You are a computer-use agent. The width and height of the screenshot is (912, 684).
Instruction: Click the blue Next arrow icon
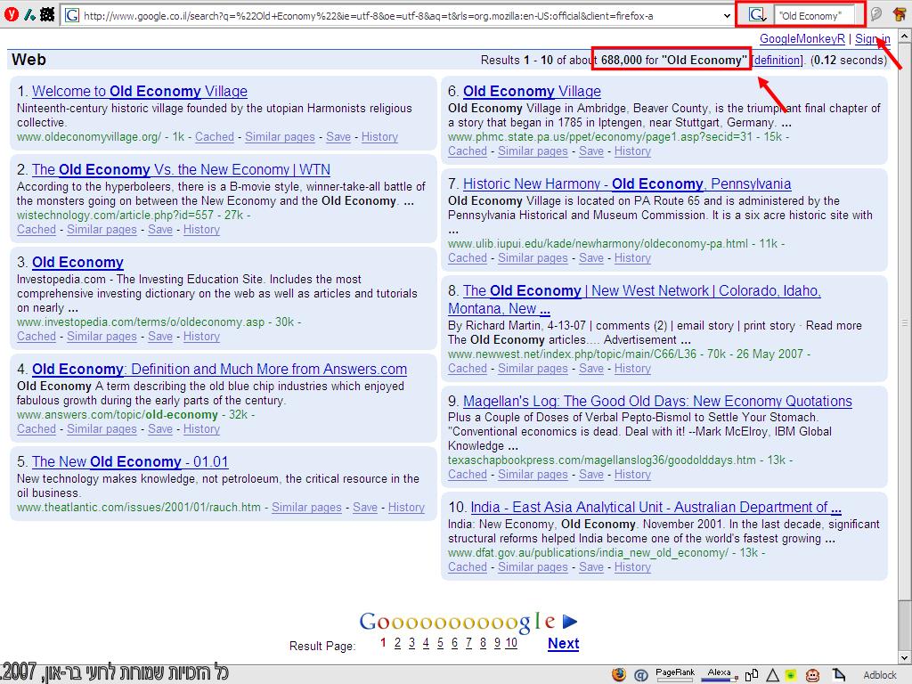[x=570, y=622]
